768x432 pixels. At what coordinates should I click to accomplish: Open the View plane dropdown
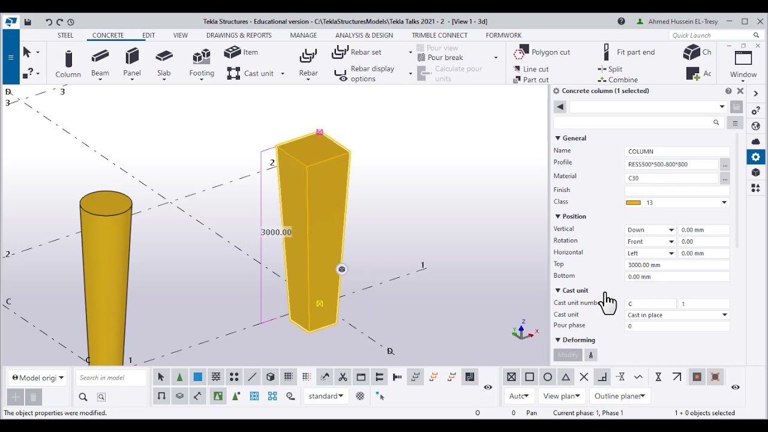(562, 396)
